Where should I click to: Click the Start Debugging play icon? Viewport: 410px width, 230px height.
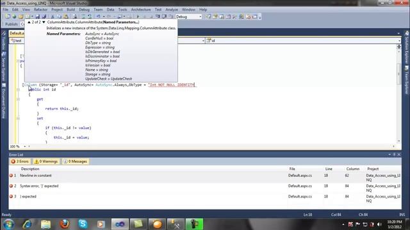[138, 17]
